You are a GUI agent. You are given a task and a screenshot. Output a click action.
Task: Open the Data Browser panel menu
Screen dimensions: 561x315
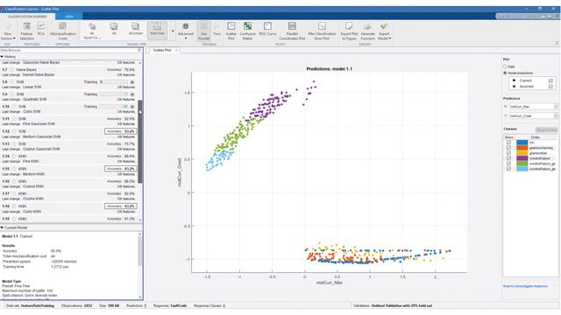coord(139,51)
